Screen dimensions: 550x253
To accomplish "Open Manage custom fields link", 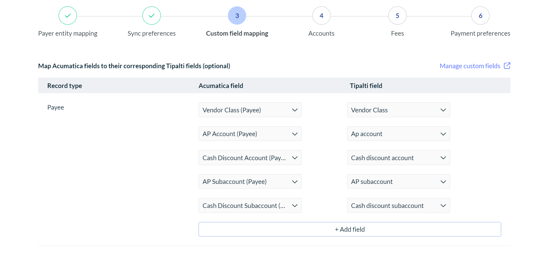I will click(x=470, y=66).
